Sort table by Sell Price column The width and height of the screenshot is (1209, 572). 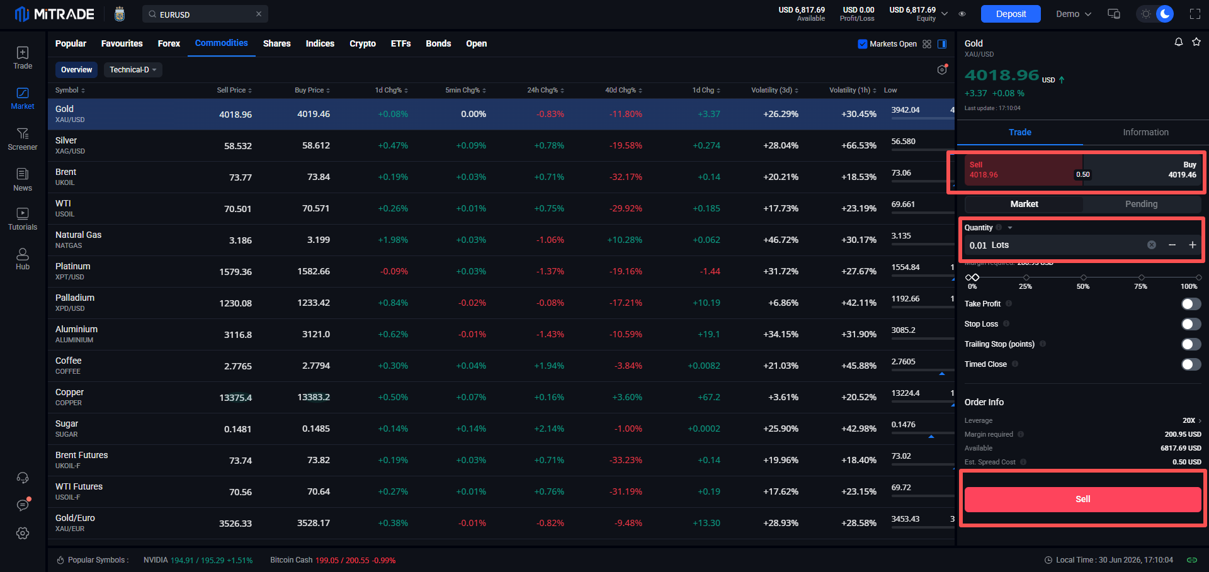(x=234, y=91)
